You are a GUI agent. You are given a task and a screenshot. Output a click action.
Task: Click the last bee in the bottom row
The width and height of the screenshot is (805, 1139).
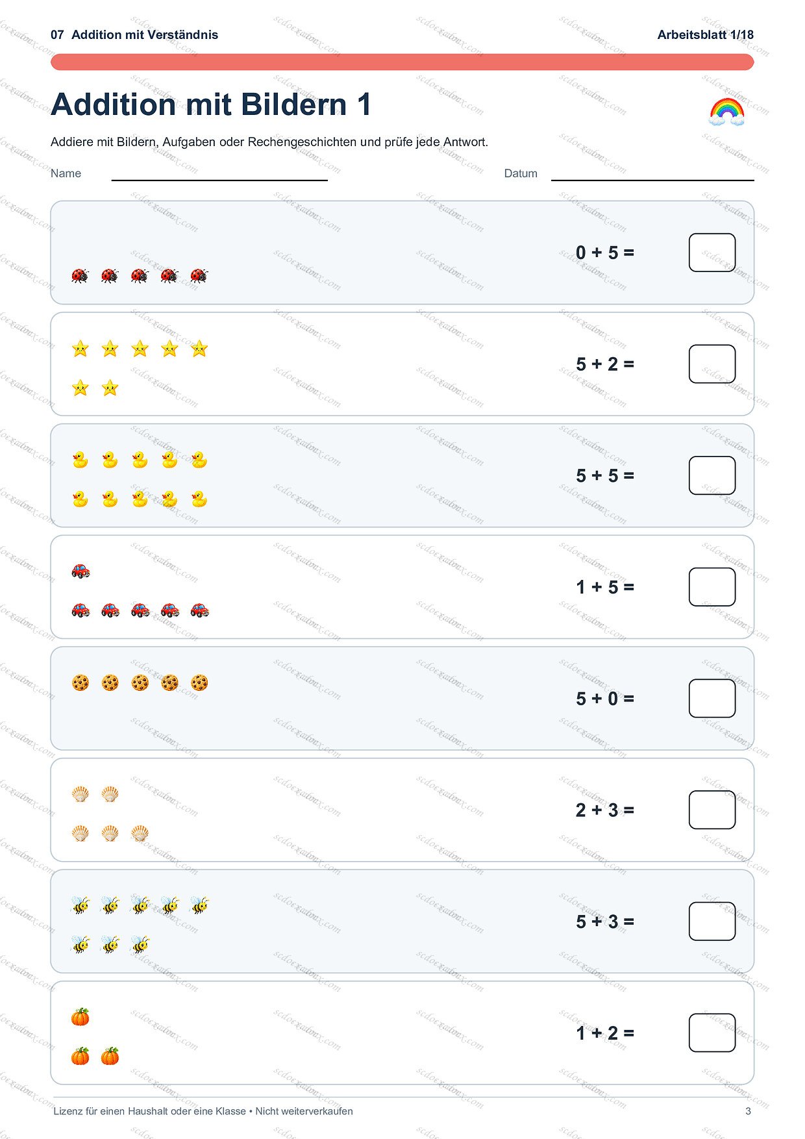click(x=140, y=944)
